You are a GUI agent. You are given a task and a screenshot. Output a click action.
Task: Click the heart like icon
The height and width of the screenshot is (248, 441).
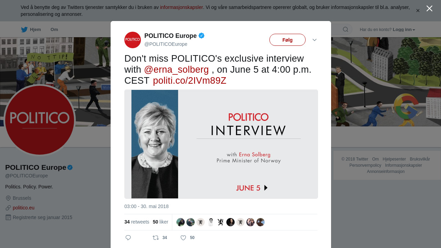[x=183, y=238]
